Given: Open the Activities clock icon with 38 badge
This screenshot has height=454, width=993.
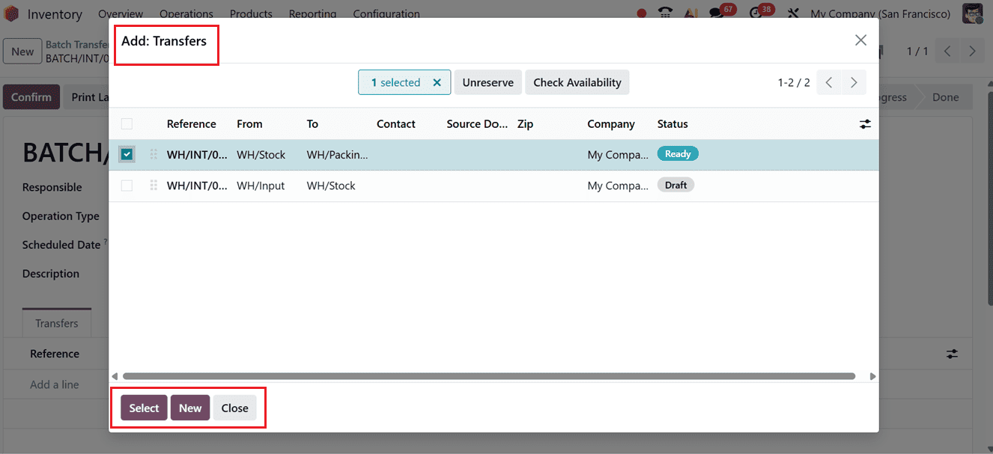Looking at the screenshot, I should coord(756,13).
